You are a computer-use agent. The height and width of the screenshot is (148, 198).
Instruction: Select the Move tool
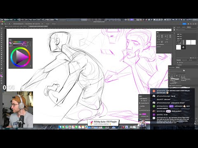2,29
